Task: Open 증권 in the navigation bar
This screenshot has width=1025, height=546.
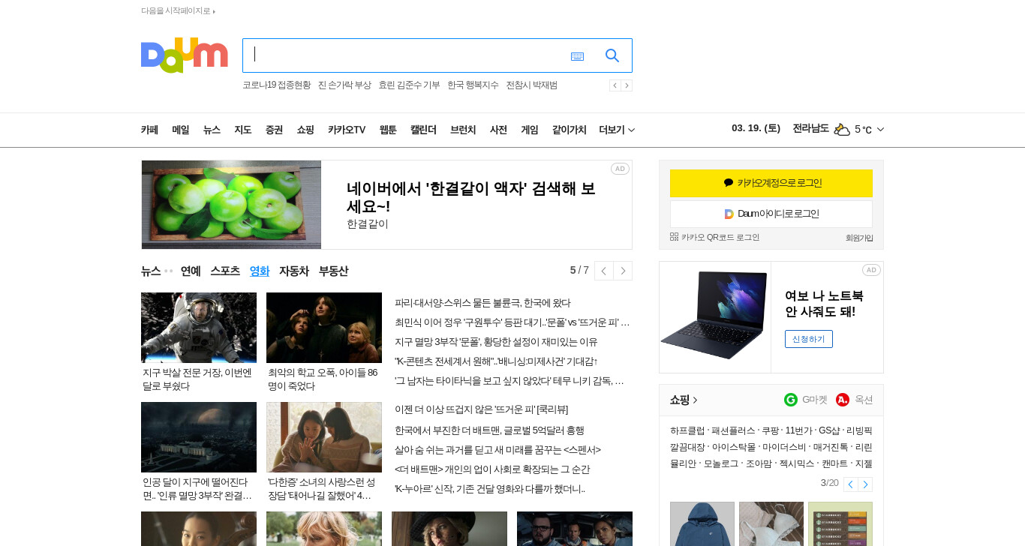Action: pyautogui.click(x=274, y=130)
